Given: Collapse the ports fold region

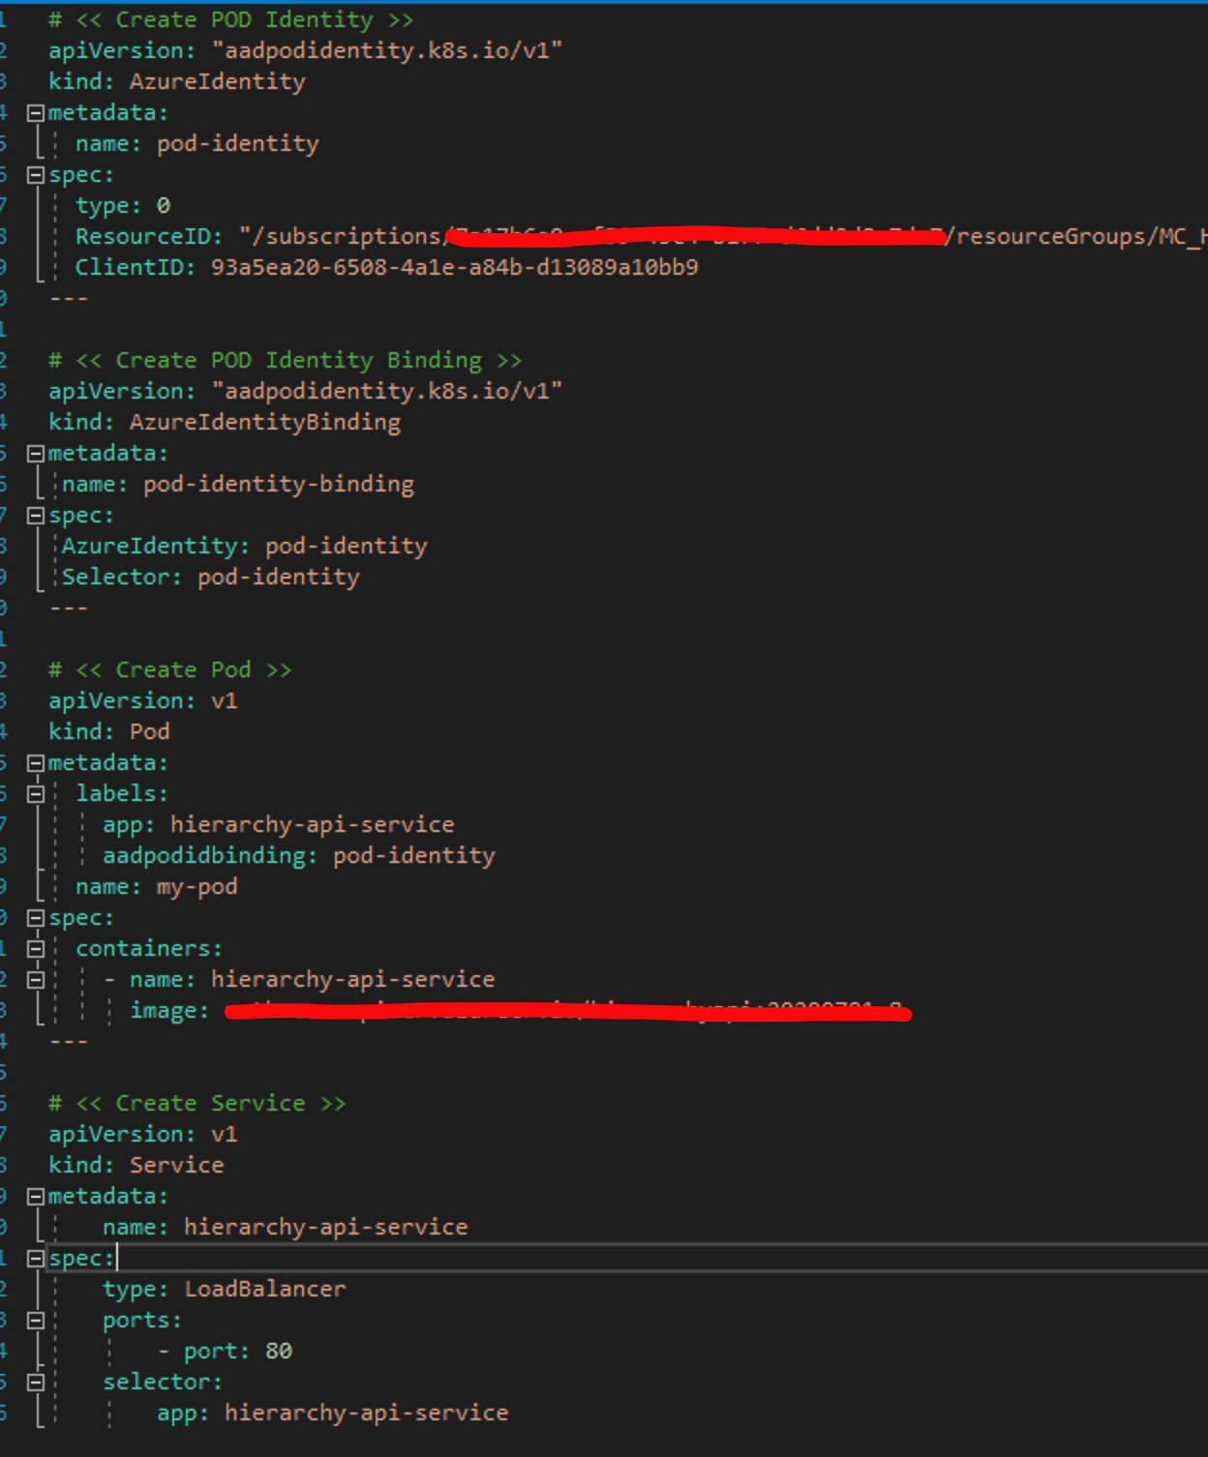Looking at the screenshot, I should pyautogui.click(x=38, y=1320).
